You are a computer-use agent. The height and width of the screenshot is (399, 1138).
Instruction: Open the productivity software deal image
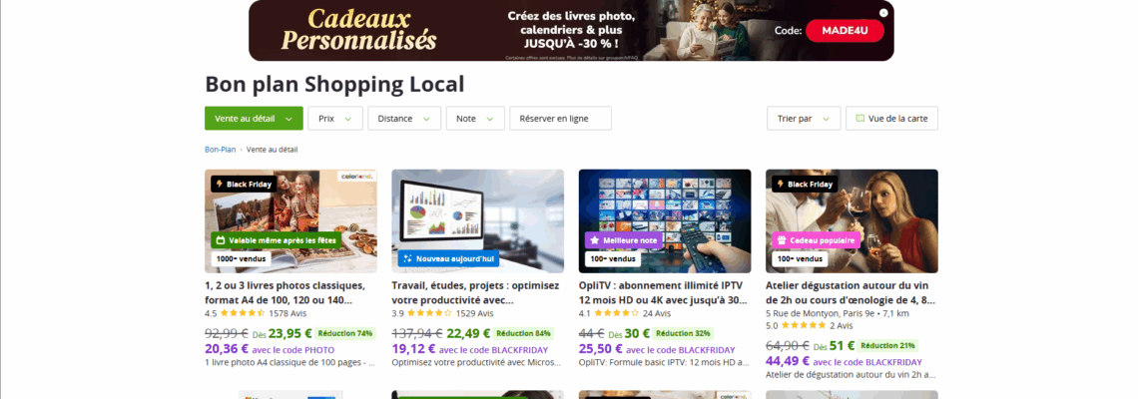pos(477,221)
